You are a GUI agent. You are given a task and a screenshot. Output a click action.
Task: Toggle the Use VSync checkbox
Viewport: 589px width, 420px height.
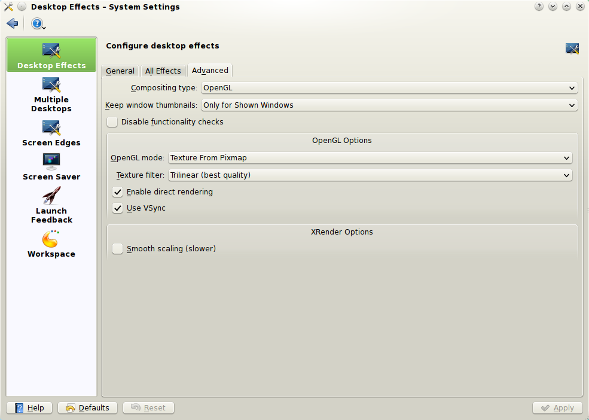pos(118,208)
